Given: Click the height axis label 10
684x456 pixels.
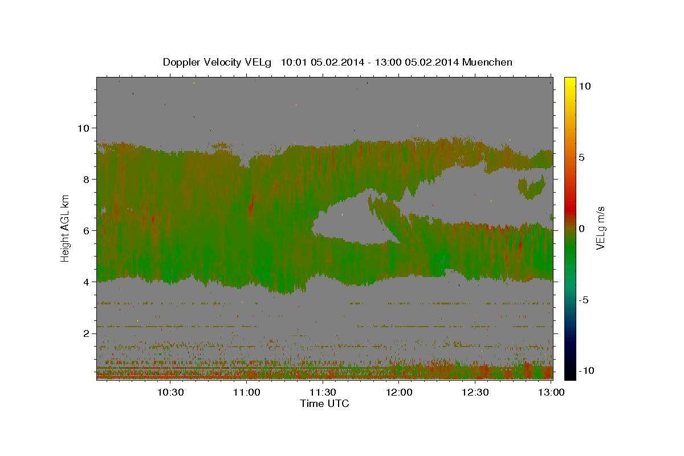Looking at the screenshot, I should click(85, 128).
